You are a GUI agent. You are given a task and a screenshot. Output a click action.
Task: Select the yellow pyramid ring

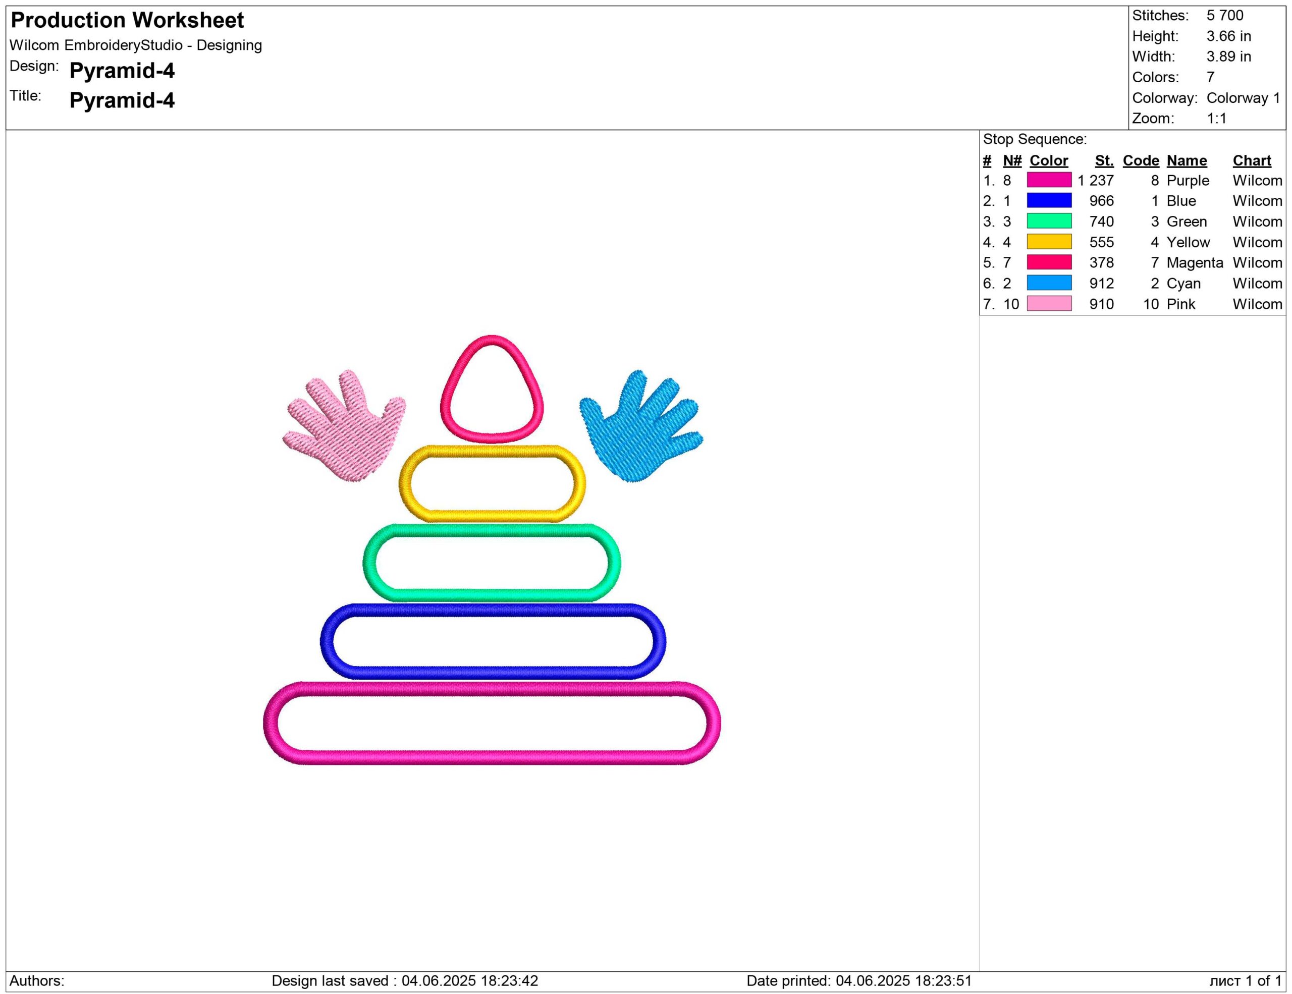click(x=492, y=453)
